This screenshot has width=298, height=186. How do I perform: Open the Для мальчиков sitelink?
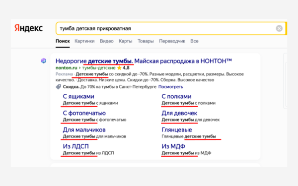(x=84, y=130)
